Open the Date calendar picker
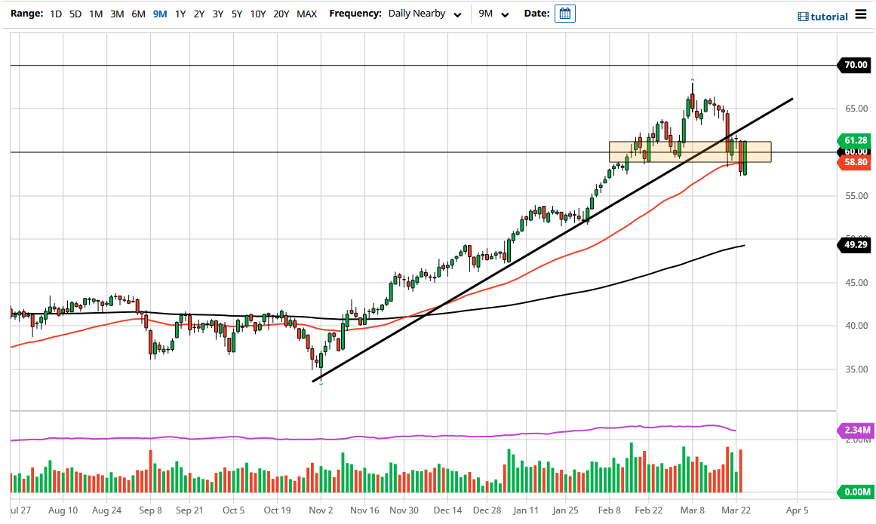 564,13
